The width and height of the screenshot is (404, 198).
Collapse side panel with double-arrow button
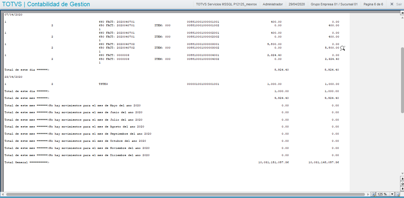(x=402, y=13)
